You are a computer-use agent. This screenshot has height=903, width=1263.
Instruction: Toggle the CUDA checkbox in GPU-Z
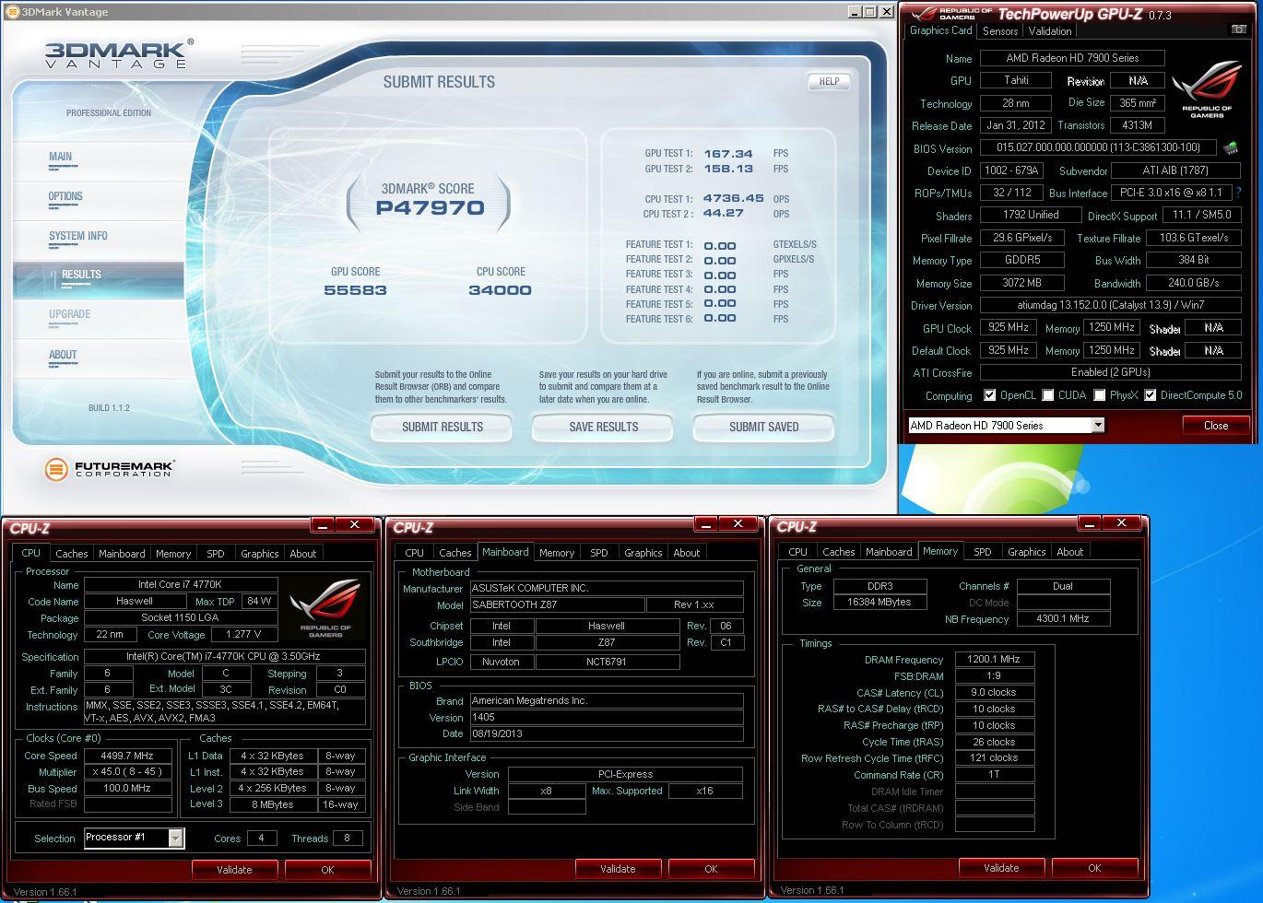click(1047, 395)
